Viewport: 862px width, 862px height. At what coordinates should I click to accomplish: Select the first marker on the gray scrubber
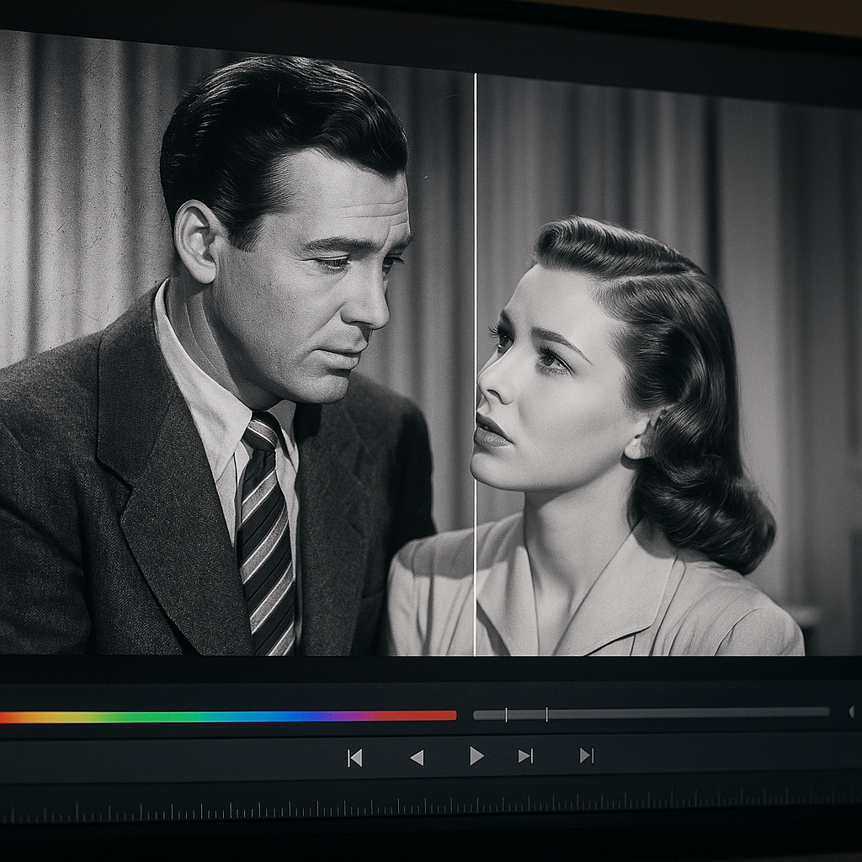coord(506,715)
